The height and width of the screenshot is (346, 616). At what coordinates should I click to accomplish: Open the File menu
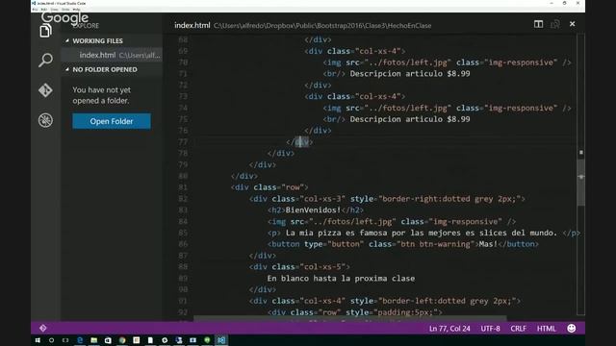point(36,10)
